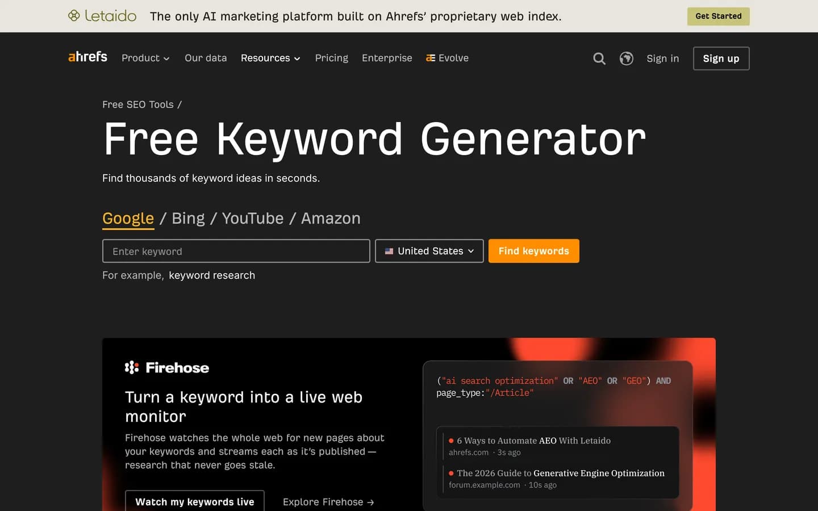This screenshot has width=818, height=511.
Task: Open the Our data page
Action: [206, 58]
